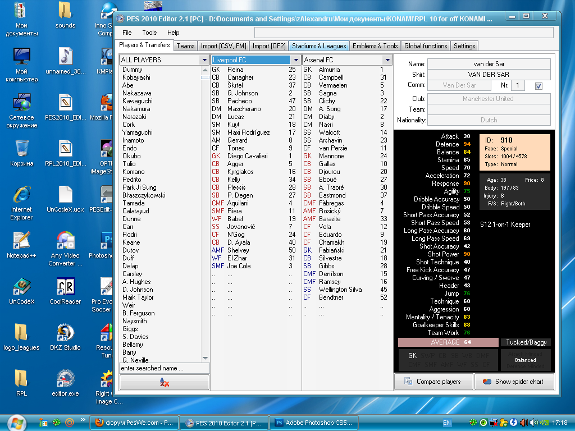Switch to Adobe Photoshop CS5 taskbar item
This screenshot has height=431, width=575.
click(x=314, y=423)
